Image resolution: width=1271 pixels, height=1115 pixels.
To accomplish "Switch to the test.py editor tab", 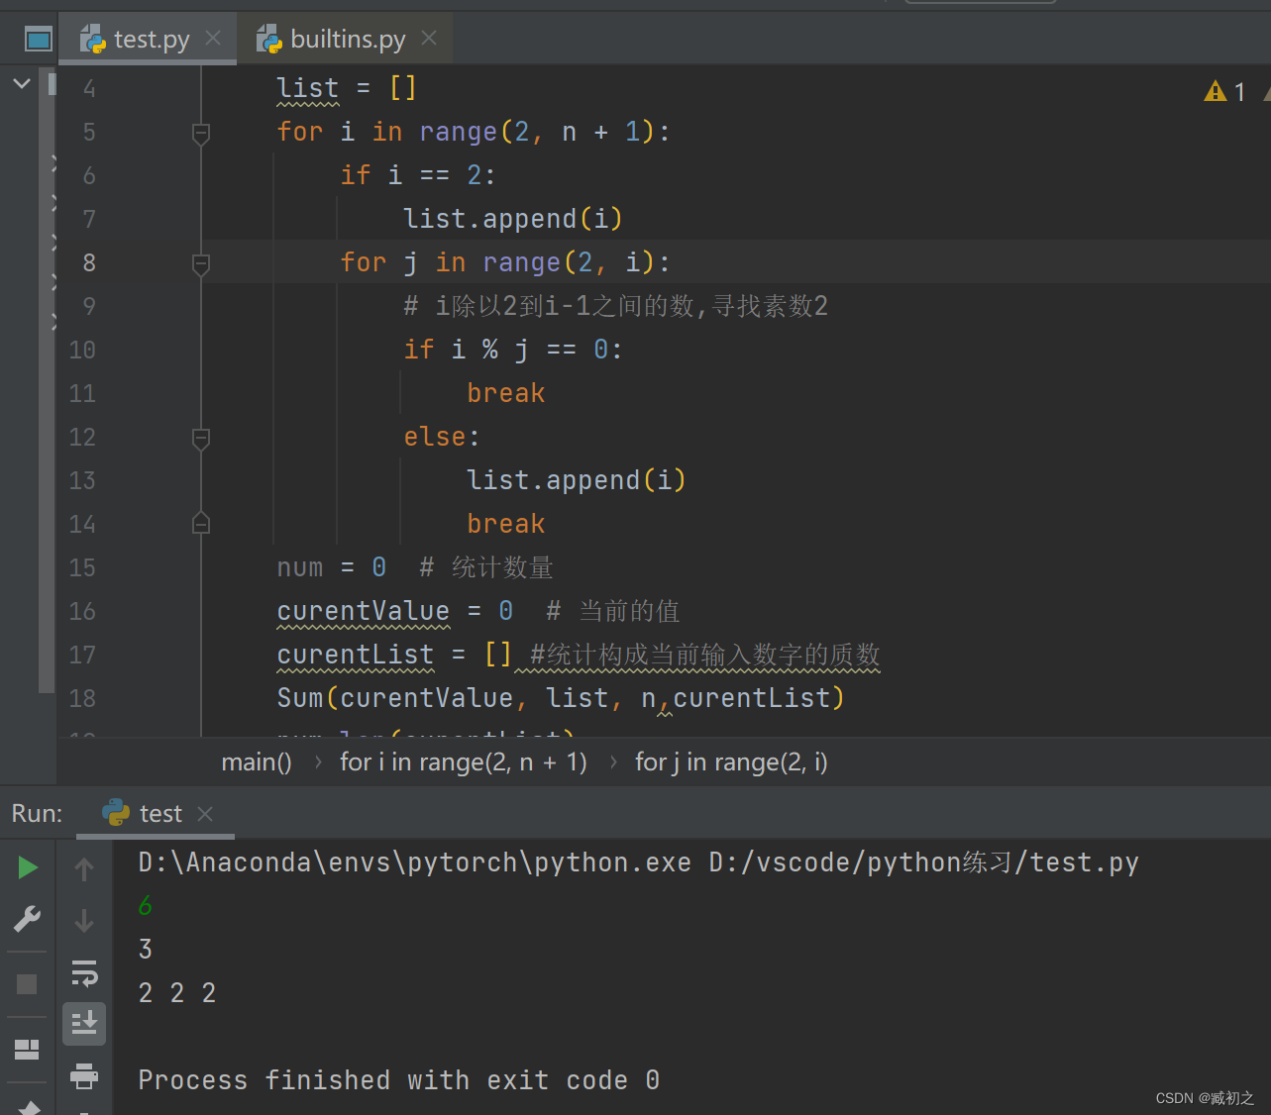I will click(149, 40).
